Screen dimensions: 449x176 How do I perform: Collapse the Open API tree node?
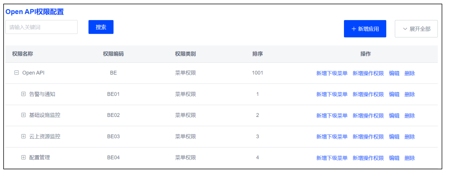click(x=16, y=73)
